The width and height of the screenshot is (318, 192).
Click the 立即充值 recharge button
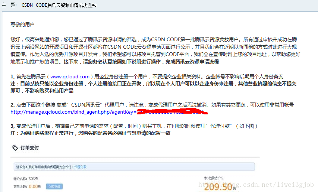tap(54, 186)
